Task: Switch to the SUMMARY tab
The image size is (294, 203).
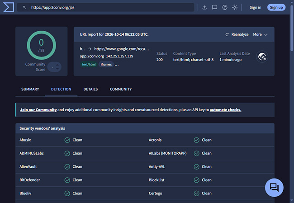Action: pyautogui.click(x=30, y=89)
